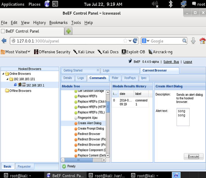Image resolution: width=206 pixels, height=178 pixels.
Task: Collapse the Online Browsers tree node
Action: [3, 74]
